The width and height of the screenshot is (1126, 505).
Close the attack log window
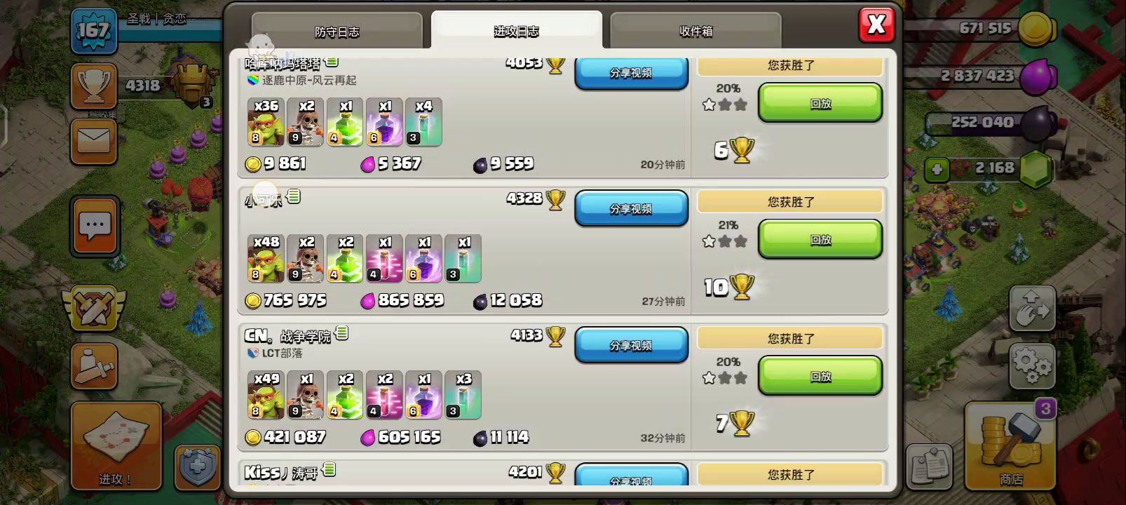click(876, 25)
